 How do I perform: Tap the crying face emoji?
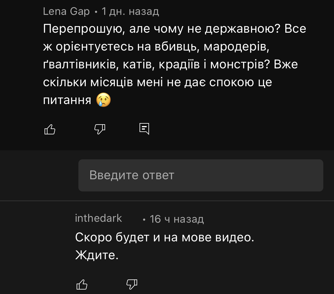tap(104, 100)
